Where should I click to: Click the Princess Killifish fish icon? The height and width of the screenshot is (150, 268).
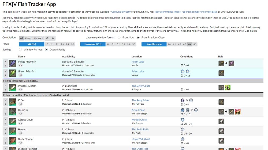coord(13,87)
